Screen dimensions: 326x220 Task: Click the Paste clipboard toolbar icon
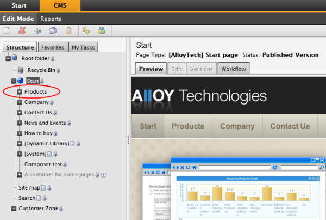(68, 30)
